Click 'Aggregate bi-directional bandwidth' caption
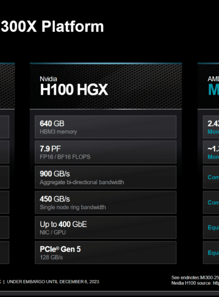Screen dimensions: 219x297 pos(82,182)
